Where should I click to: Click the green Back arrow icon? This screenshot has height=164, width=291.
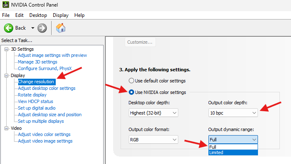(9, 28)
